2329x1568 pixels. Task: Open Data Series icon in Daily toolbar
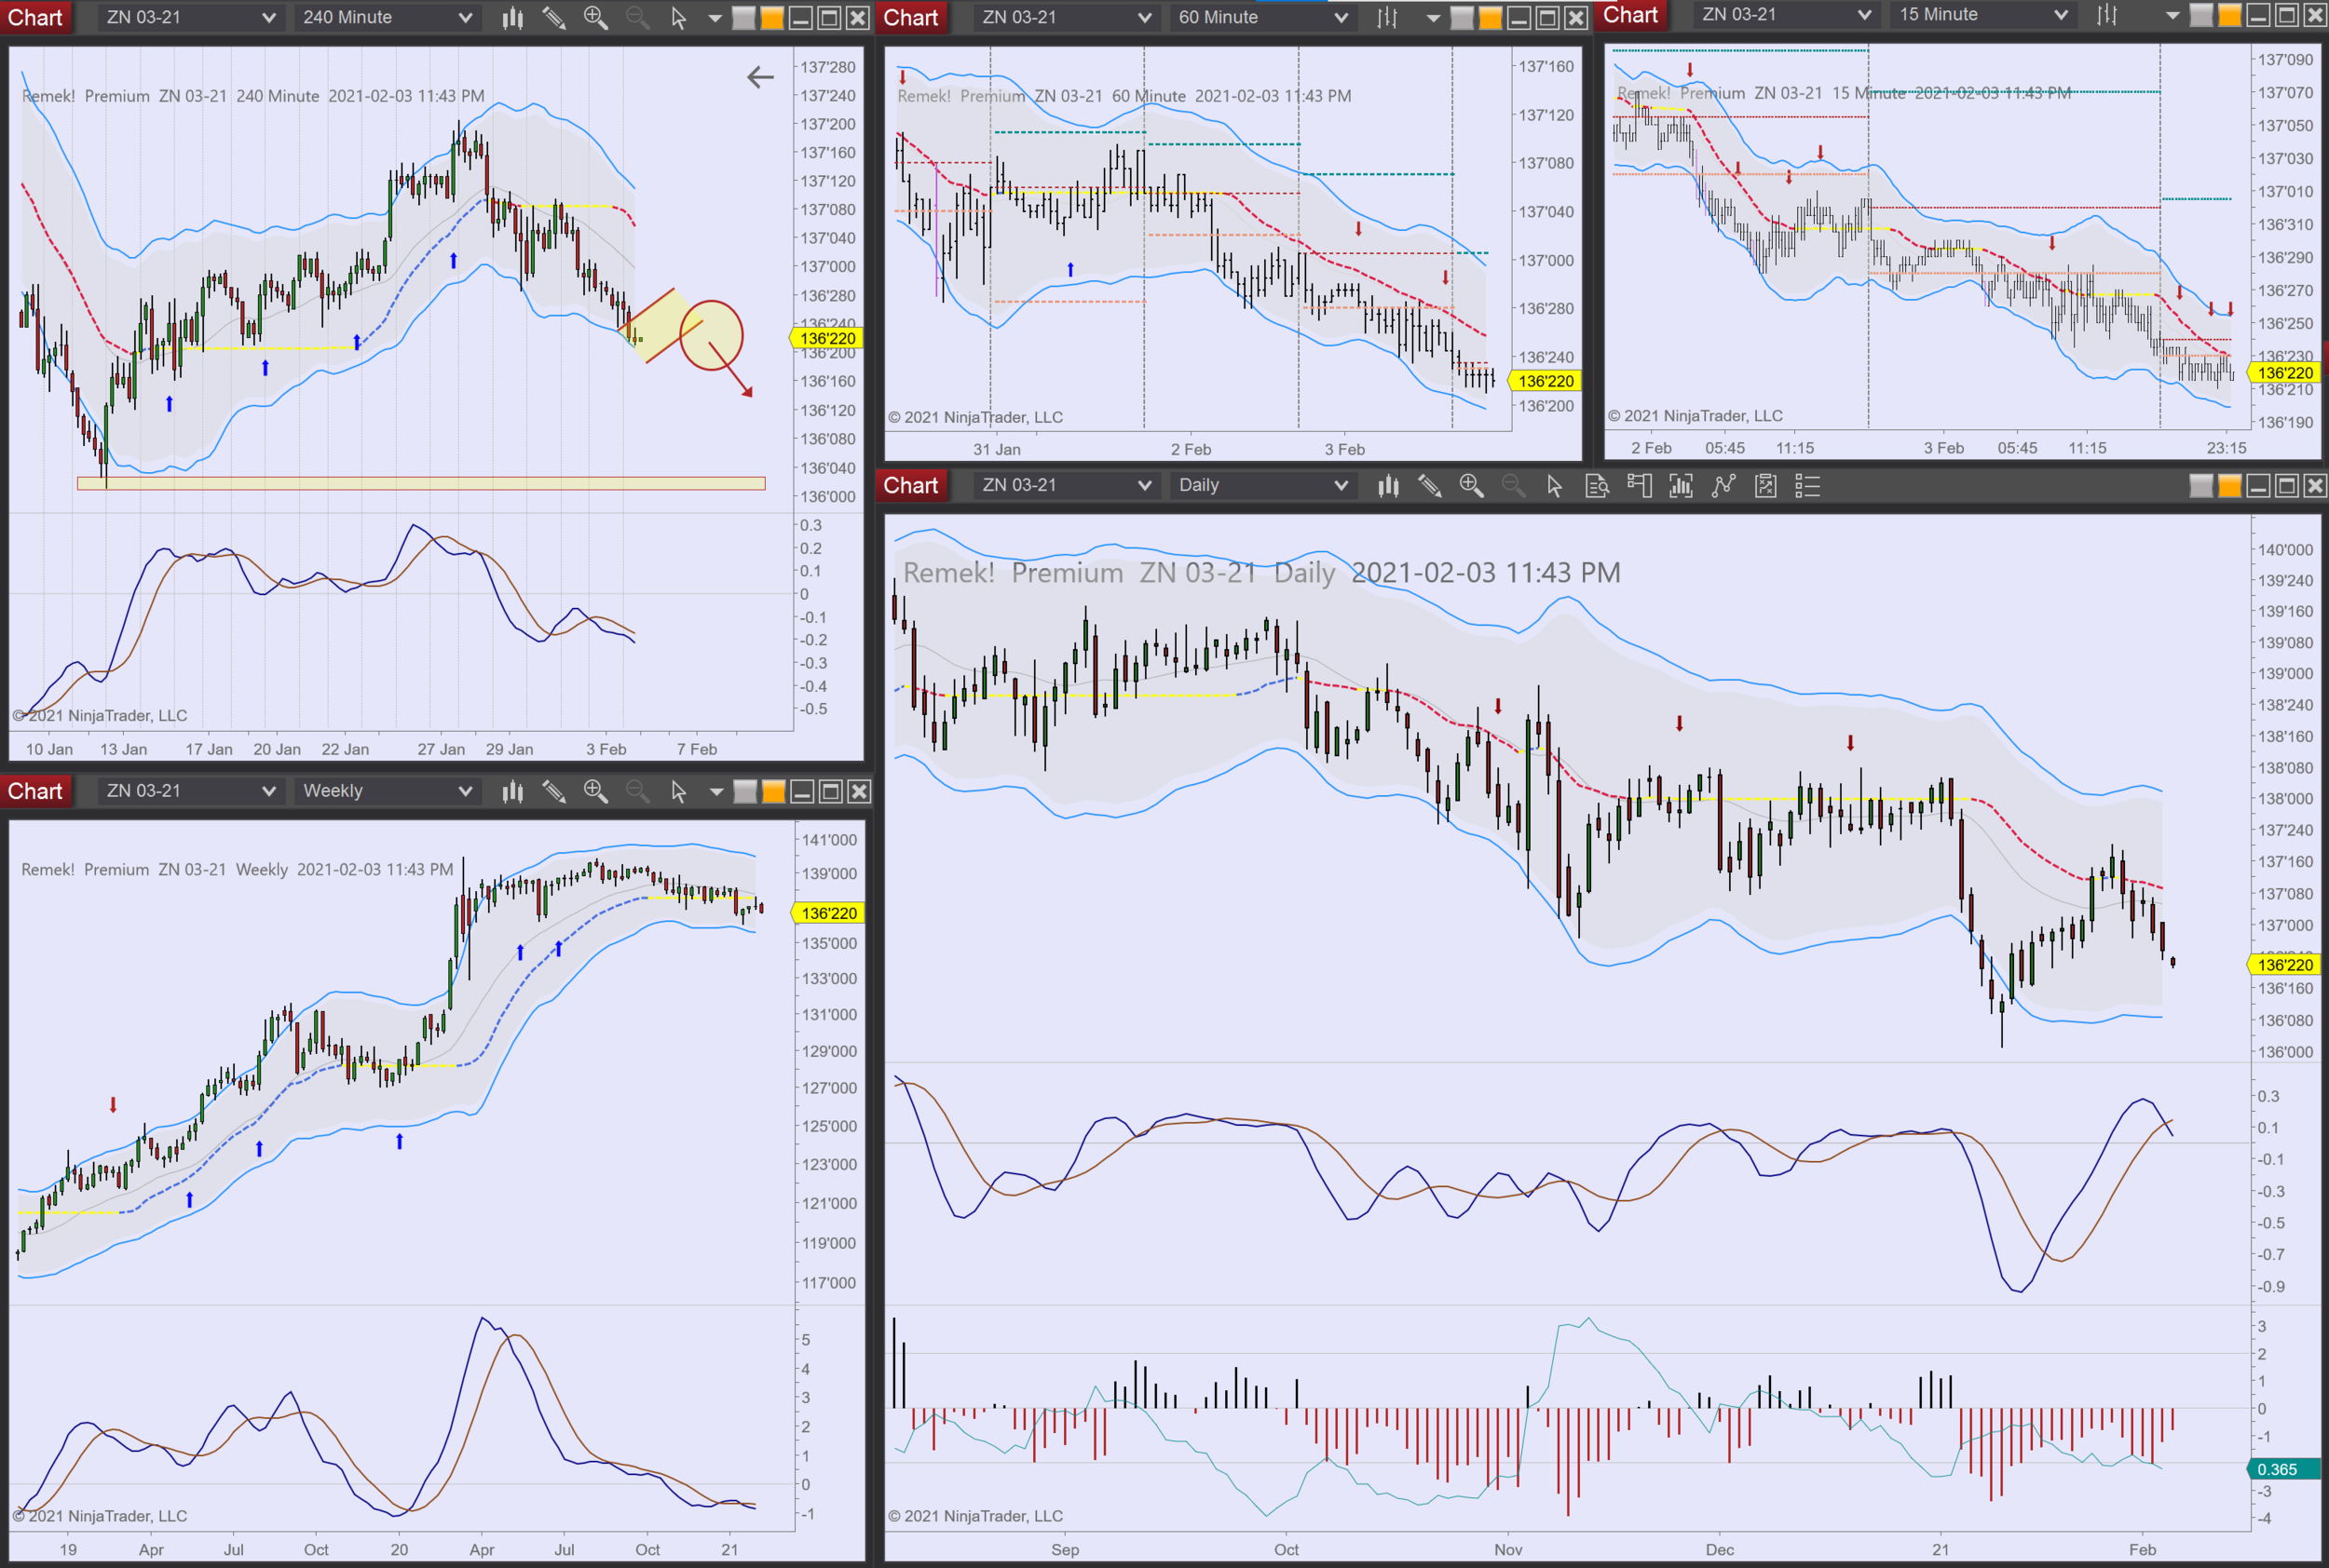point(1681,486)
